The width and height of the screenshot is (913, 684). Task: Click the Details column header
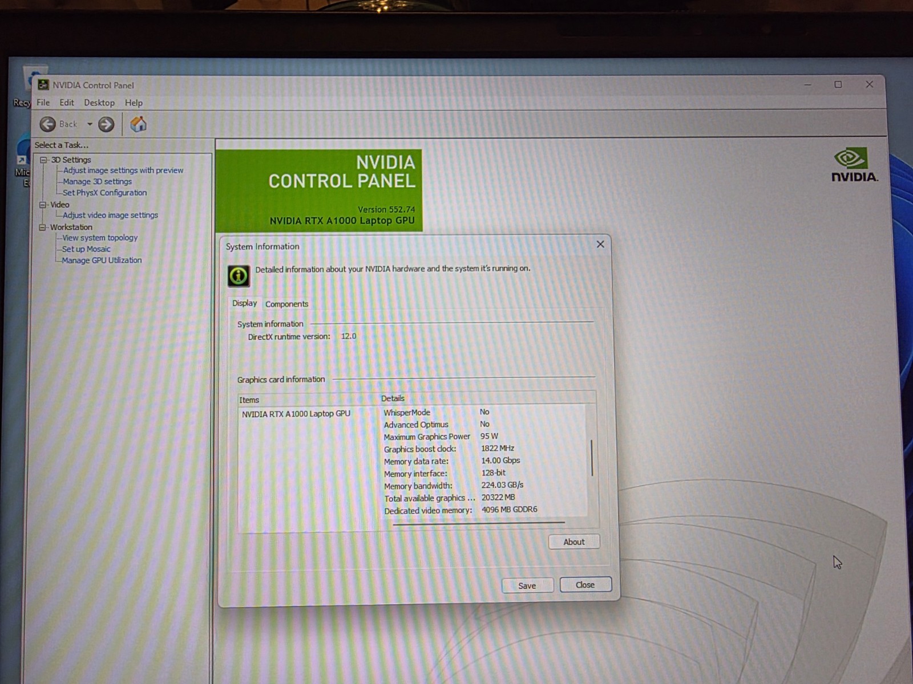(x=393, y=398)
